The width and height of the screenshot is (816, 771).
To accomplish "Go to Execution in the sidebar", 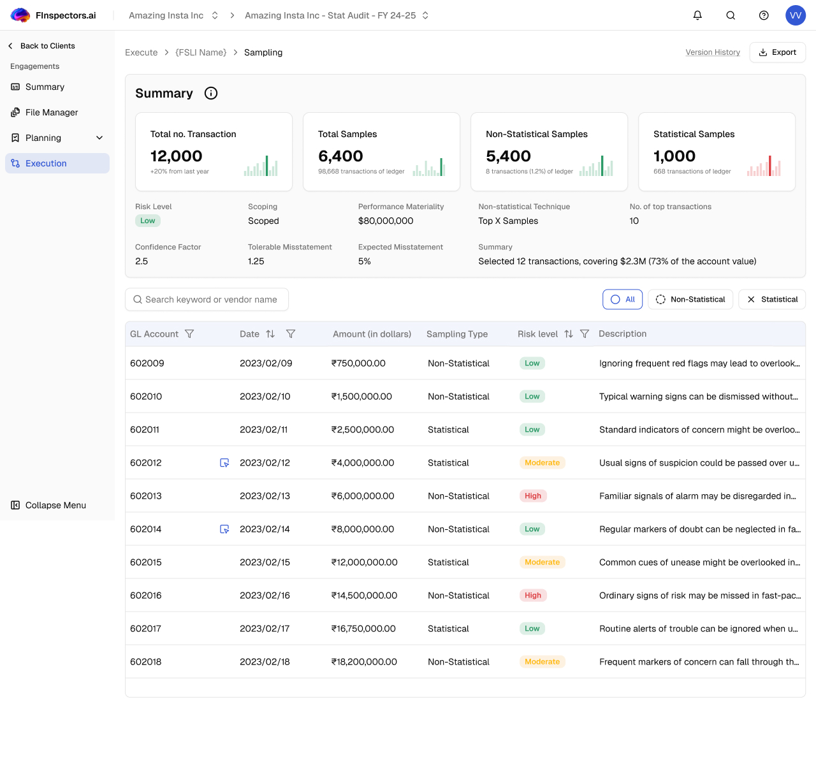I will (x=46, y=163).
